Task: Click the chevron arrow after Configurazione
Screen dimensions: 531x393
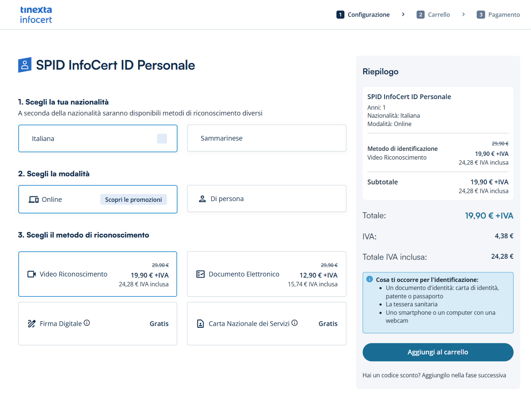Action: (x=403, y=15)
